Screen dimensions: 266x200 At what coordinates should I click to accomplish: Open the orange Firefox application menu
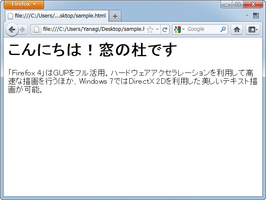click(x=24, y=4)
